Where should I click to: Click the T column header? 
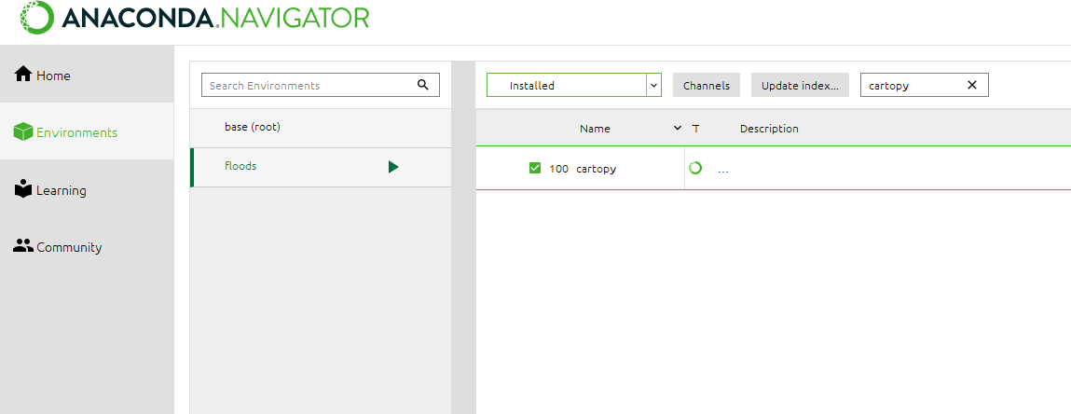tap(695, 129)
